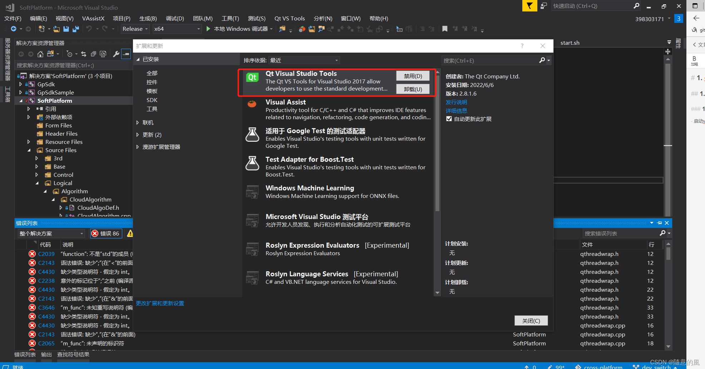Switch to the 输出 tab

46,355
